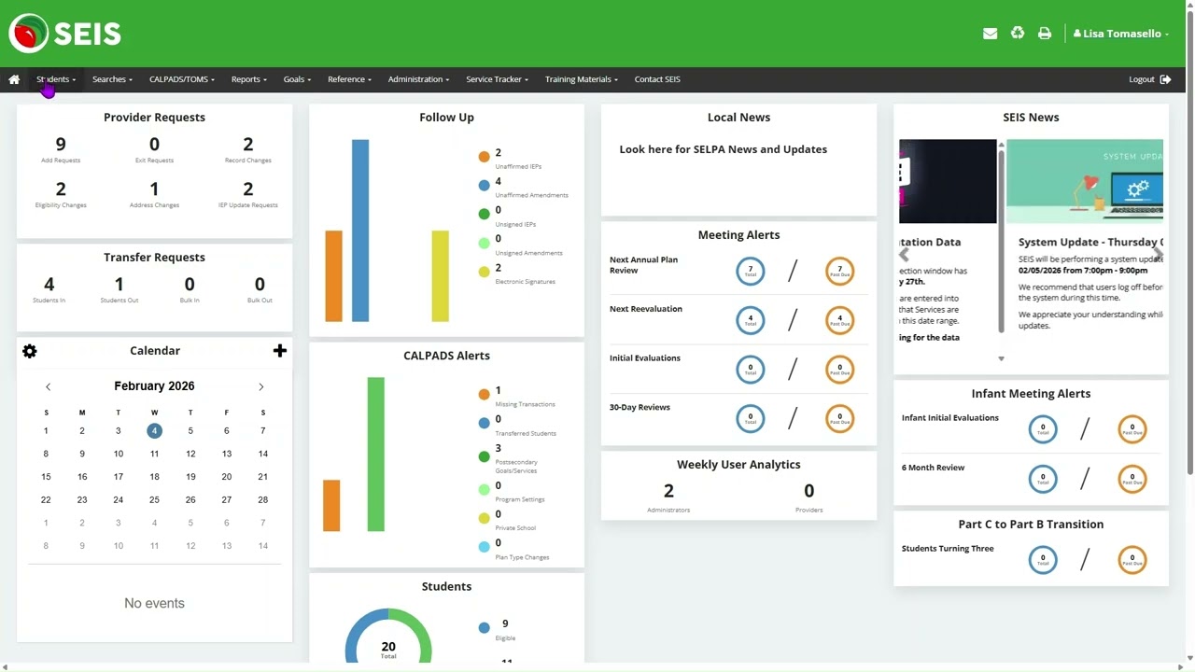The height and width of the screenshot is (672, 1195).
Task: Click Students Turning Three total circle
Action: pyautogui.click(x=1043, y=559)
